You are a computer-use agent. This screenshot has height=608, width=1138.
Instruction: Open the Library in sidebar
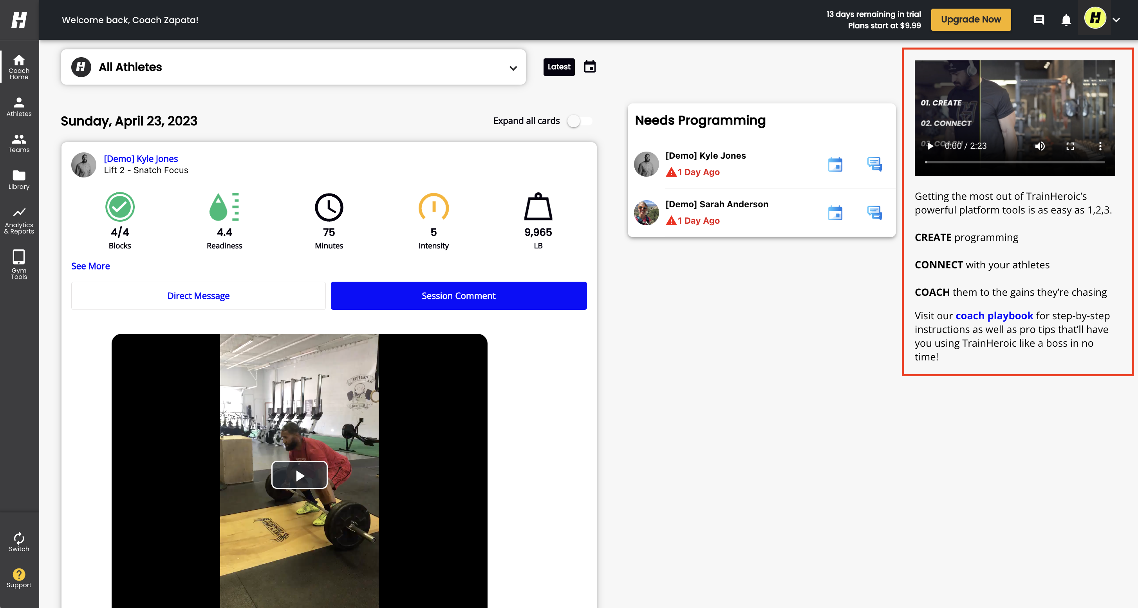pyautogui.click(x=19, y=180)
